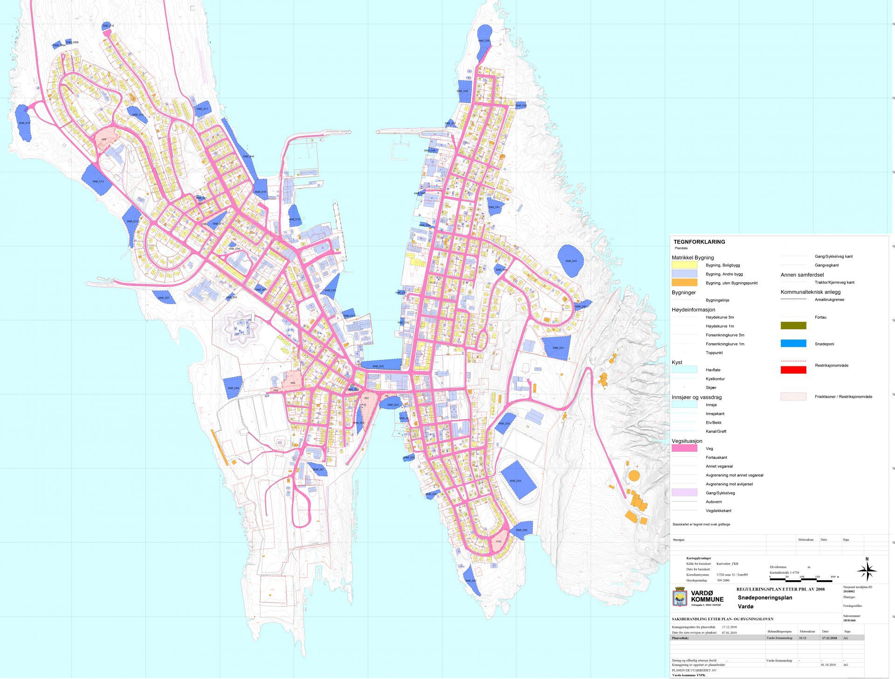Click the VARDØ KOMMUNE name text
The width and height of the screenshot is (895, 679).
707,596
